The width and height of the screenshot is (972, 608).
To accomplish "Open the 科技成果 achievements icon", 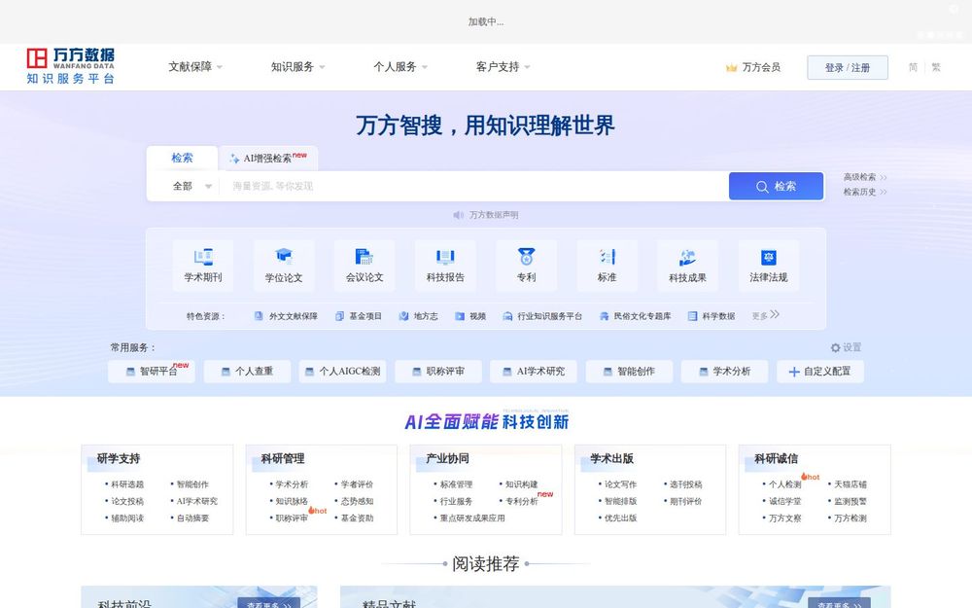I will tap(687, 264).
